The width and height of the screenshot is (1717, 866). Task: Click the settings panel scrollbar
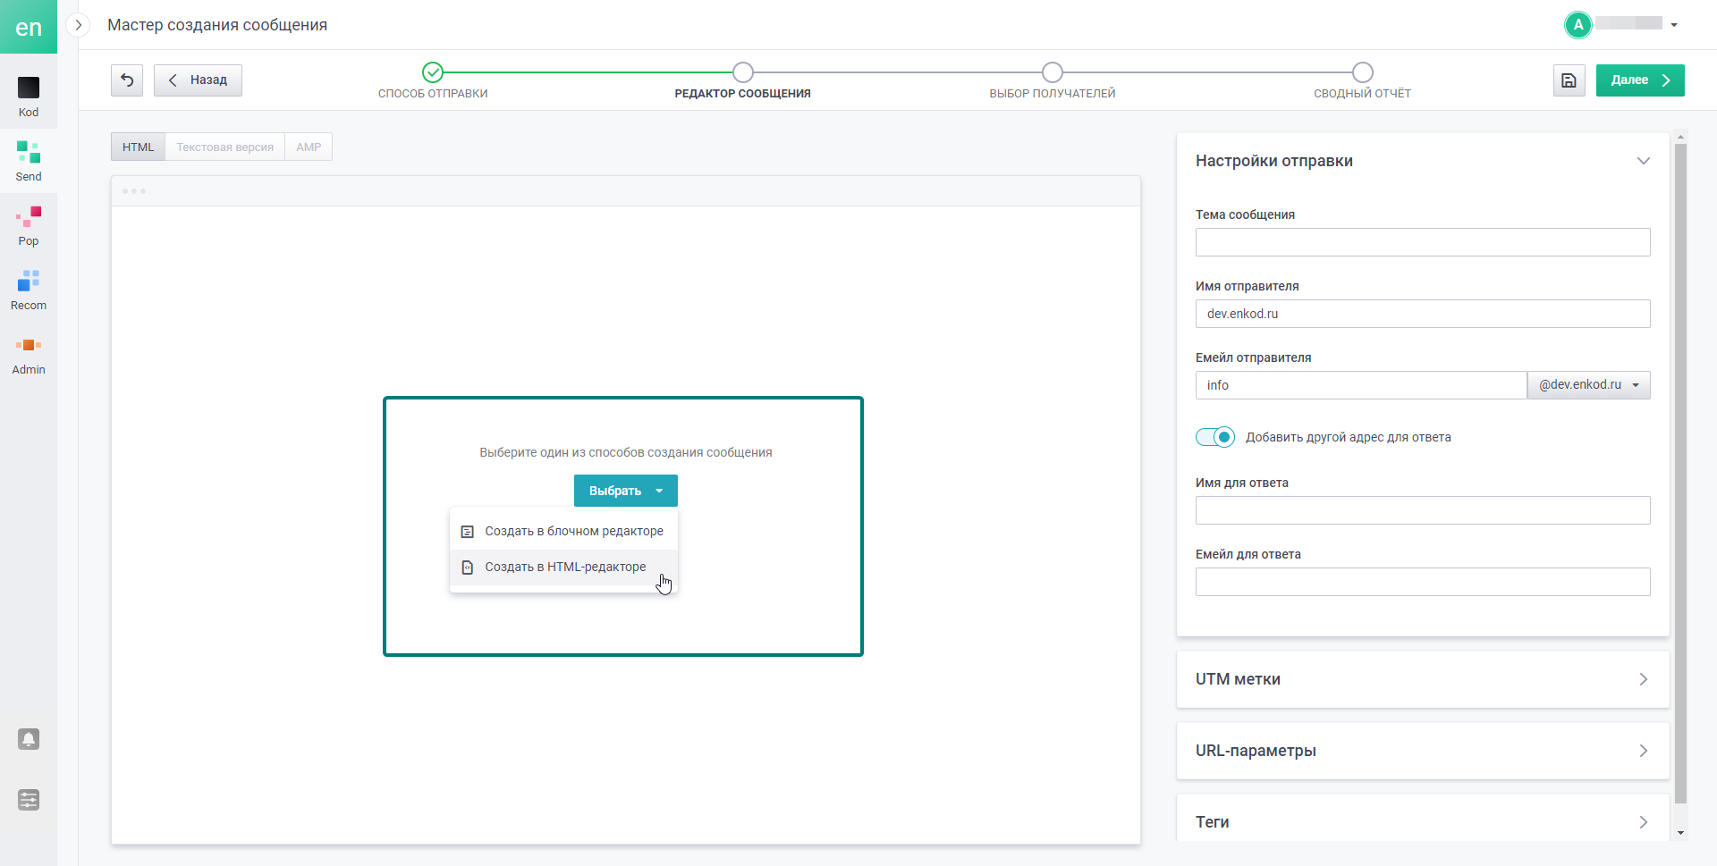coord(1680,474)
